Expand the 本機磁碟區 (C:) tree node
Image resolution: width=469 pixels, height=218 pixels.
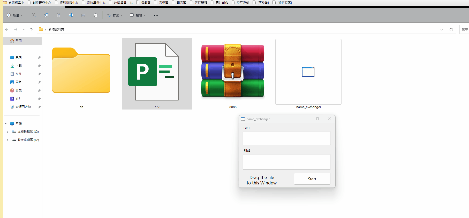click(7, 132)
